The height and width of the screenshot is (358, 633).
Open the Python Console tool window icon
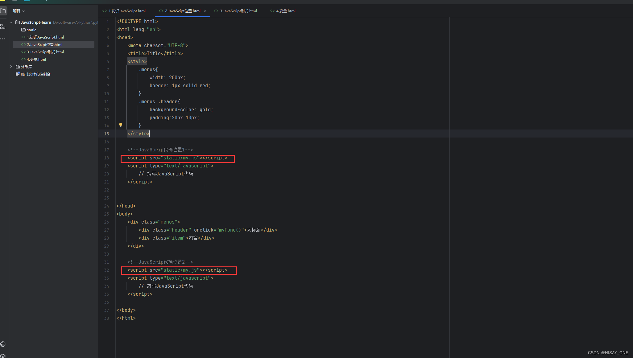pos(3,344)
